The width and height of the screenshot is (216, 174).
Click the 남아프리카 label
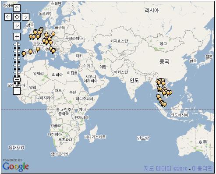[60, 154]
